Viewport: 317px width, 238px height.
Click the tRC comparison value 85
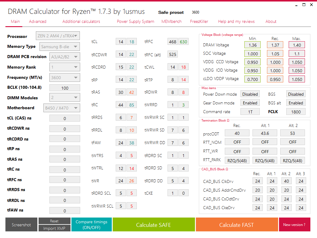tap(132, 105)
